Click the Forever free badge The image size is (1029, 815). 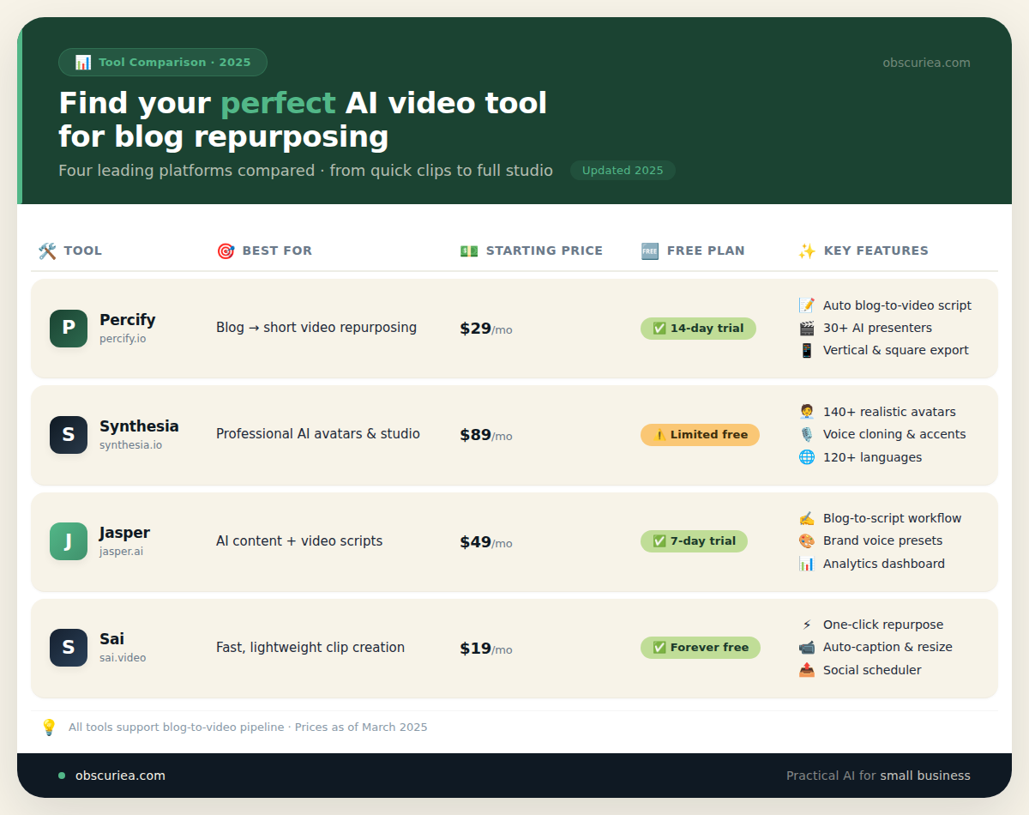(701, 648)
